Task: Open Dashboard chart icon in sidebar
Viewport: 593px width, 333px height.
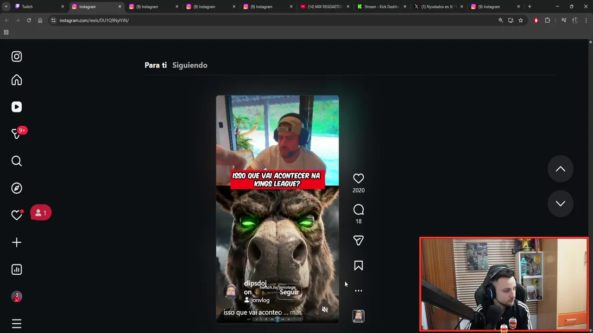Action: tap(17, 270)
